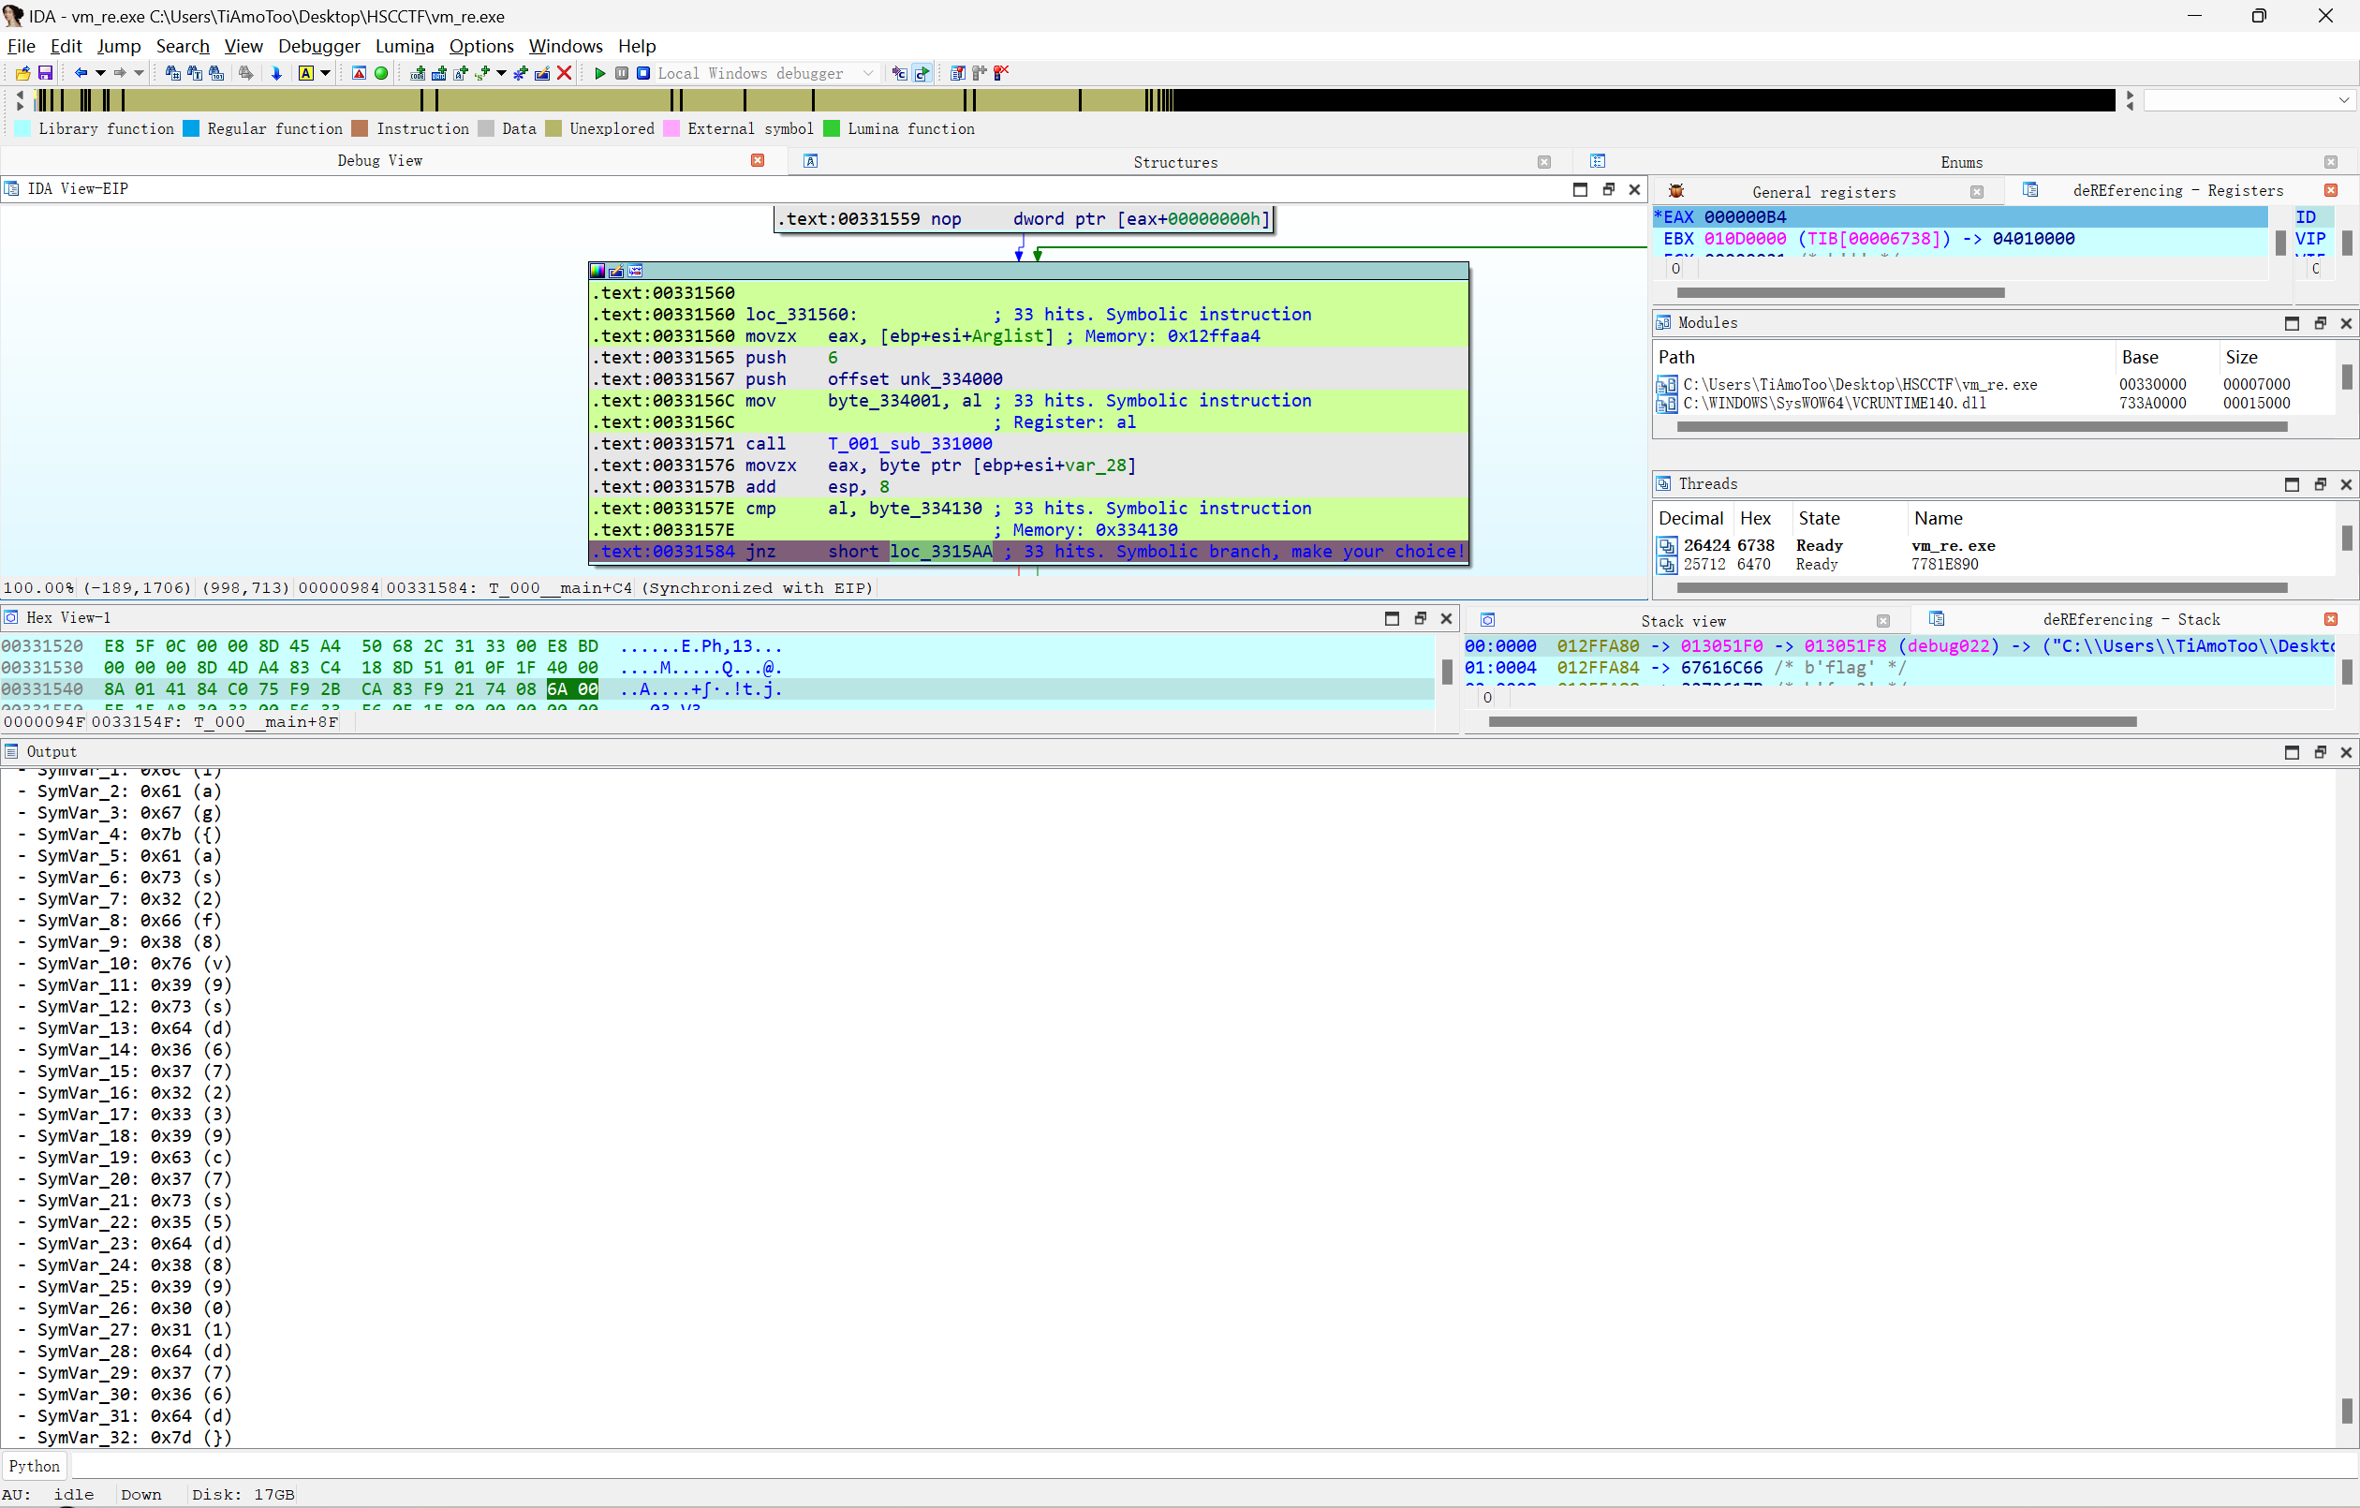Click the yellow letter A highlight icon

coord(306,74)
